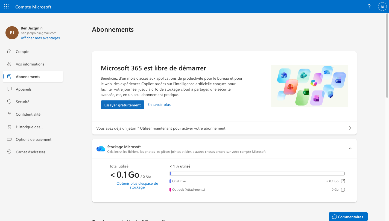Open Confidentialité settings
The width and height of the screenshot is (389, 221).
coord(33,114)
